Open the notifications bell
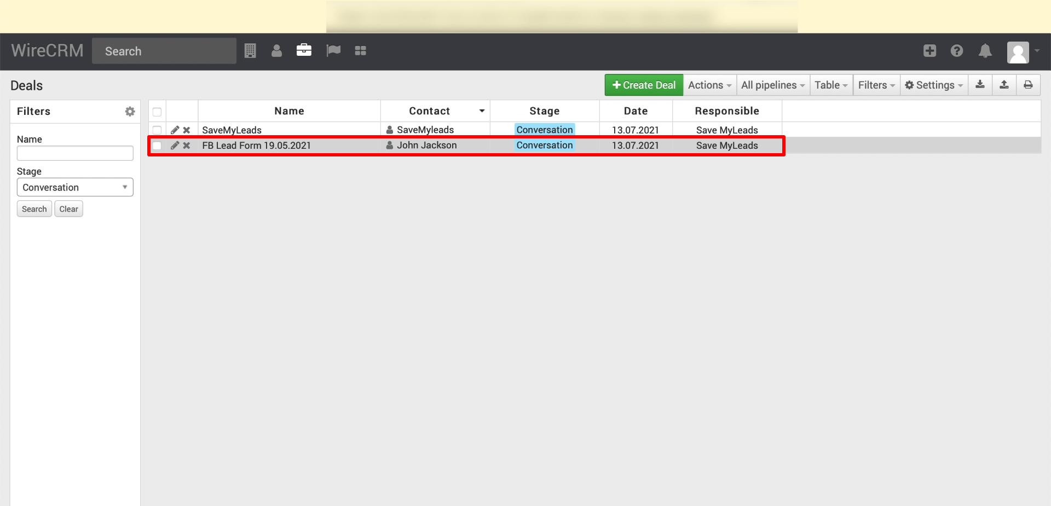The height and width of the screenshot is (506, 1051). click(985, 51)
